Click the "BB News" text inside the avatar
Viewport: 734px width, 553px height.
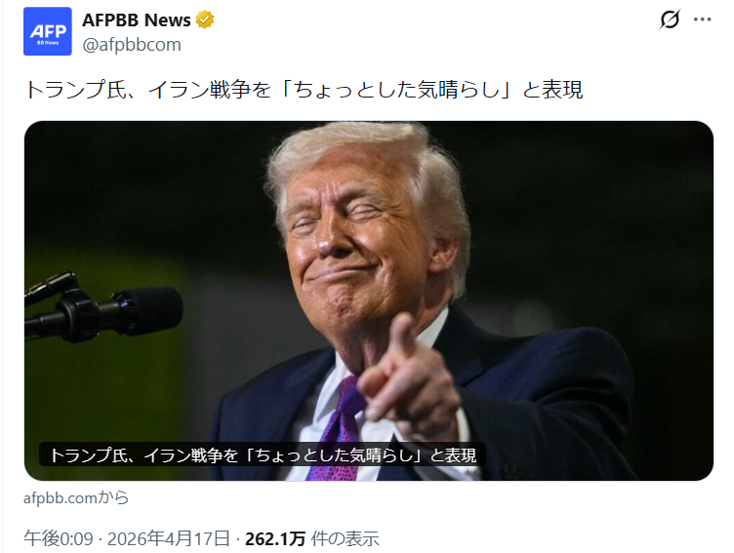tap(48, 43)
